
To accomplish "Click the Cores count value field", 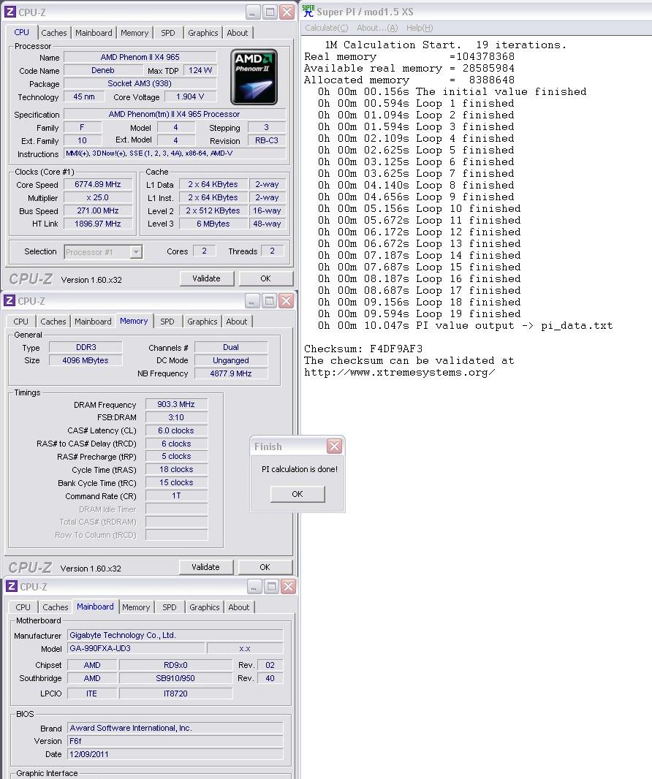I will [x=204, y=251].
